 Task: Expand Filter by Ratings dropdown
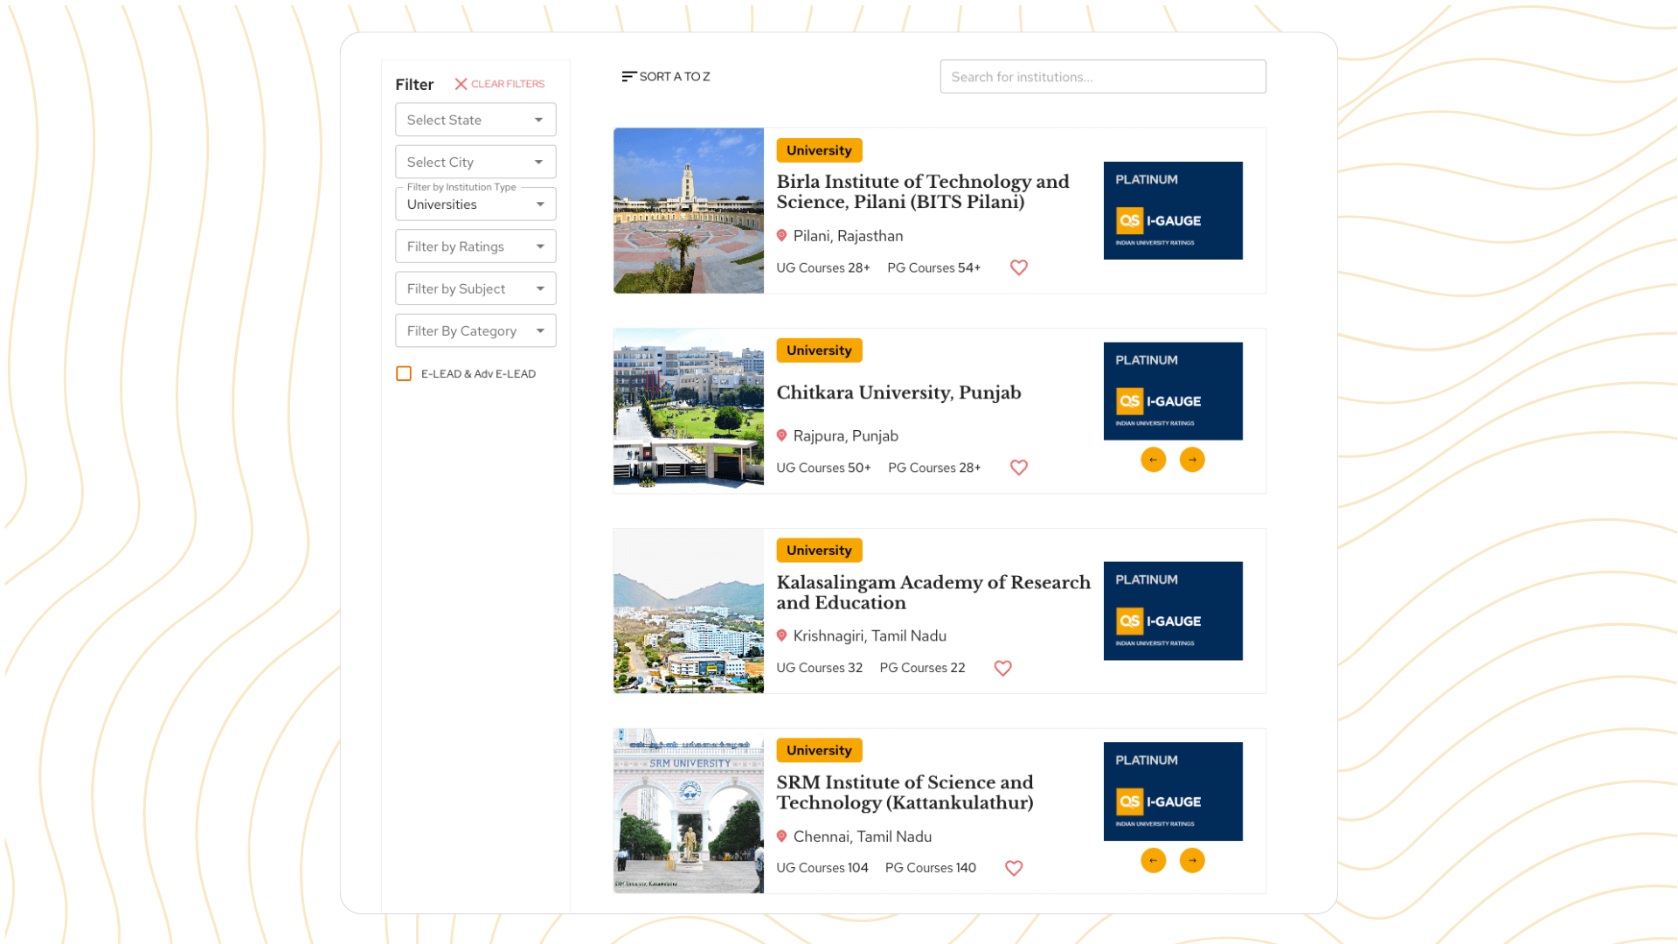pyautogui.click(x=475, y=246)
